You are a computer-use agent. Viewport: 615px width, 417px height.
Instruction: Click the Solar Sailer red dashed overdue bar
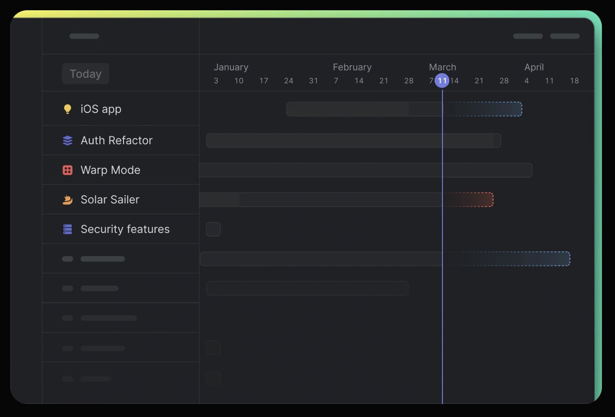(468, 200)
